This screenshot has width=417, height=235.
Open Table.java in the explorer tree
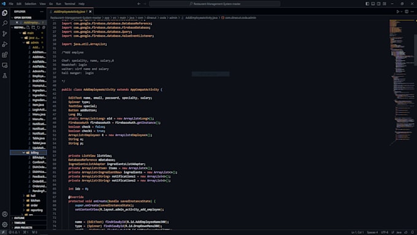click(x=39, y=139)
